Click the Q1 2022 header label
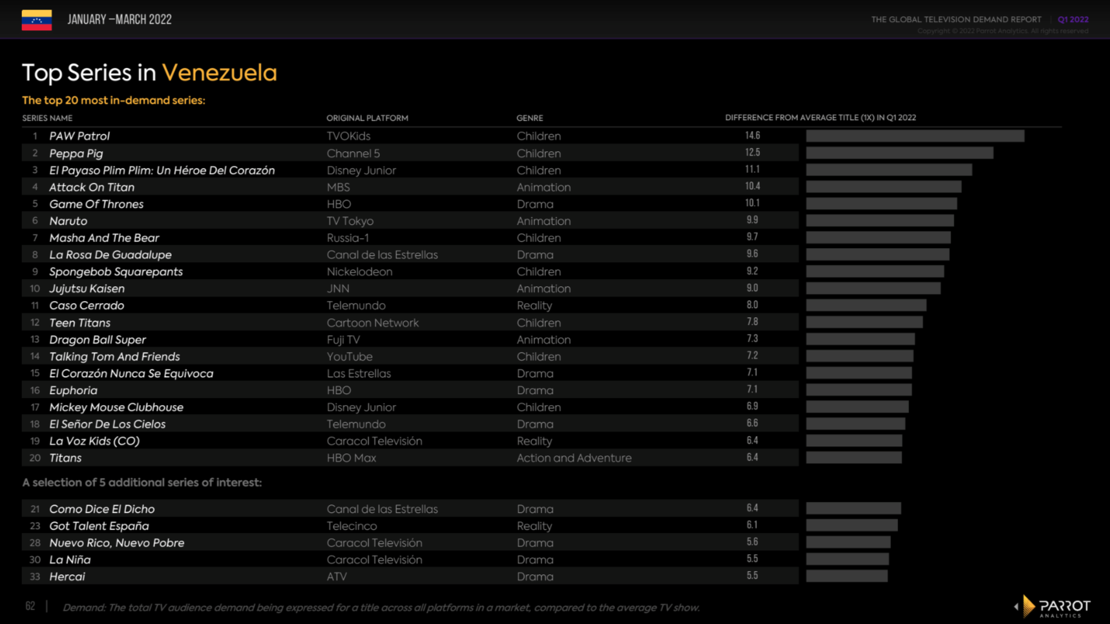The image size is (1110, 624). point(1073,19)
